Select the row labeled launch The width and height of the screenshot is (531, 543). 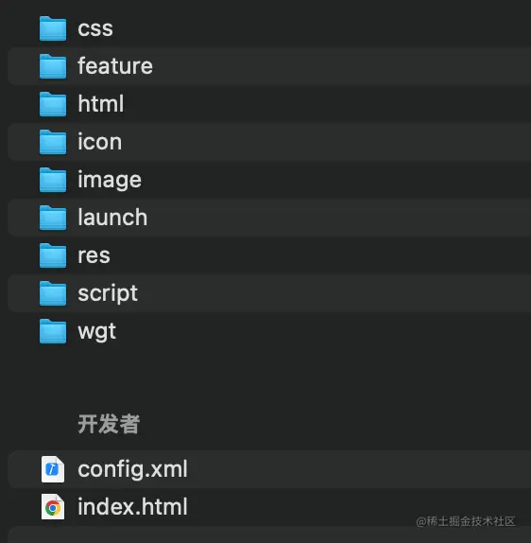(269, 218)
